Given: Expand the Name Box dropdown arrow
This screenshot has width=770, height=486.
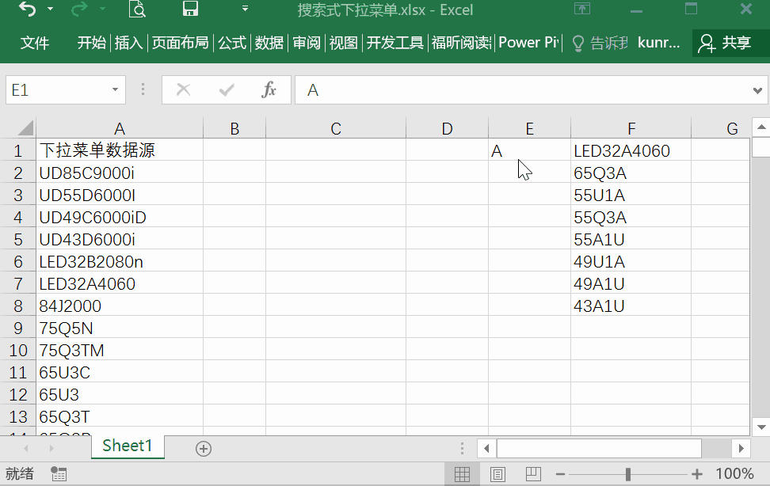Looking at the screenshot, I should pyautogui.click(x=116, y=89).
